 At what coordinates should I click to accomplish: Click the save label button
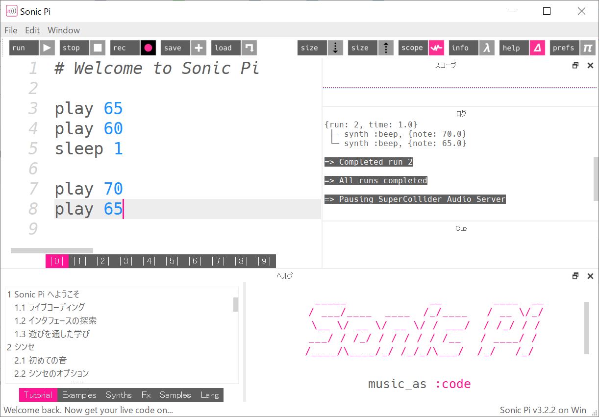click(x=175, y=48)
